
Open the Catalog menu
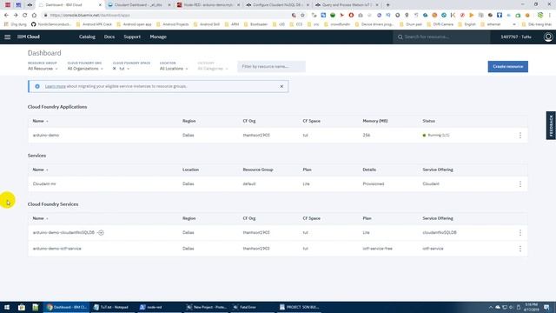coord(87,37)
